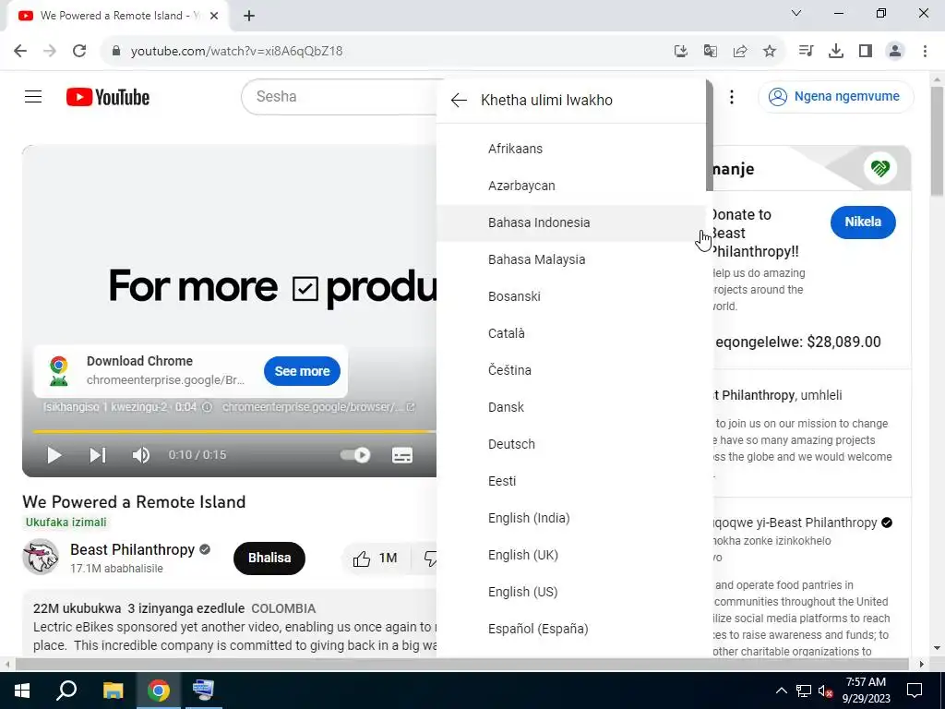Click the URL address bar
945x709 pixels.
[386, 52]
